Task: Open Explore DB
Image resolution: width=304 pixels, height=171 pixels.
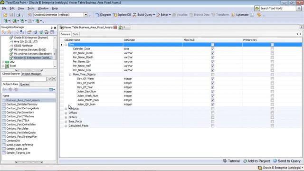Action: [x=122, y=15]
